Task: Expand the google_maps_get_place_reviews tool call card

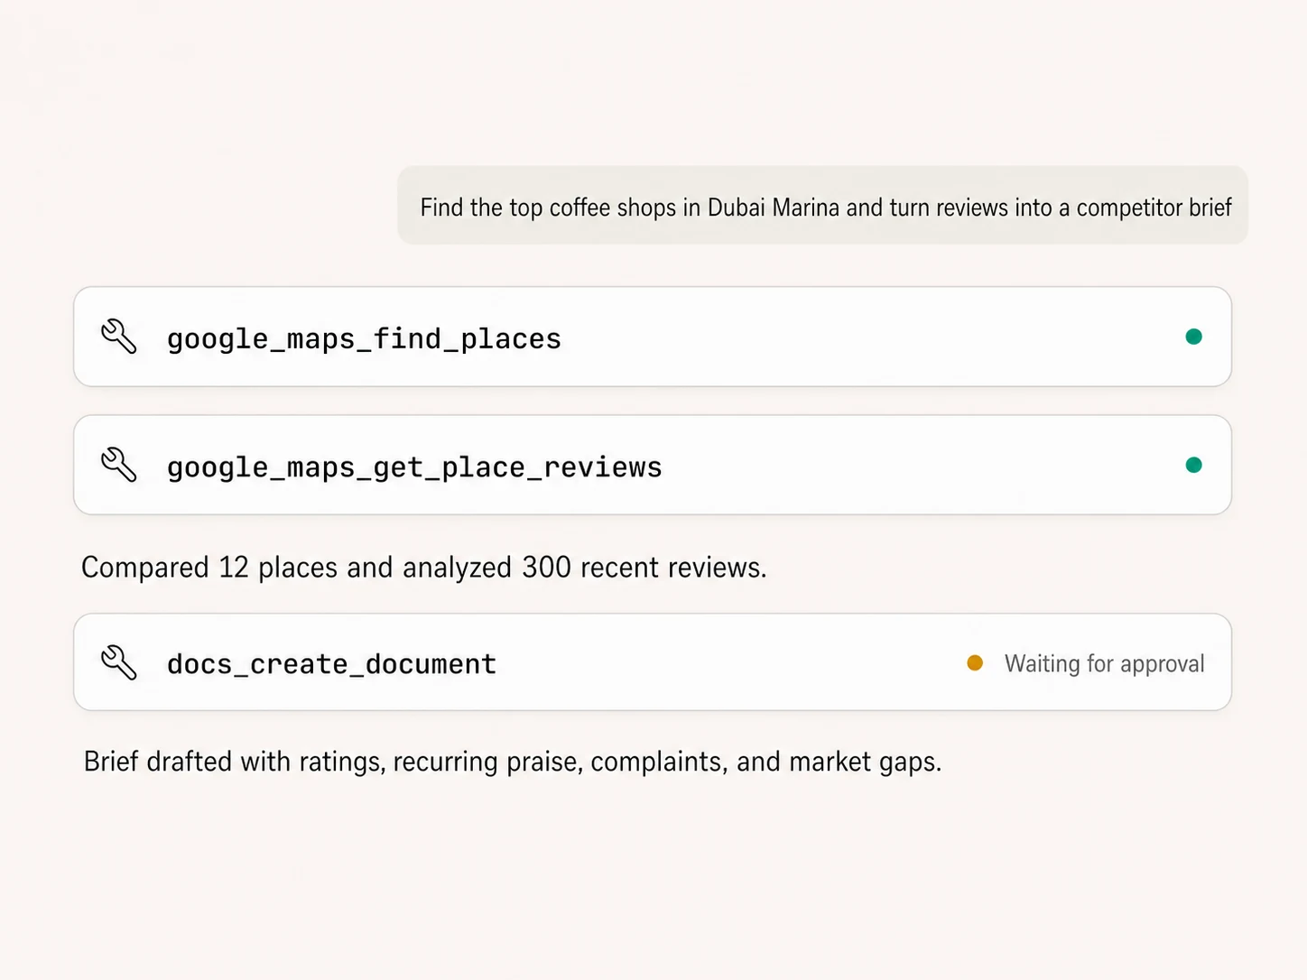Action: 653,465
